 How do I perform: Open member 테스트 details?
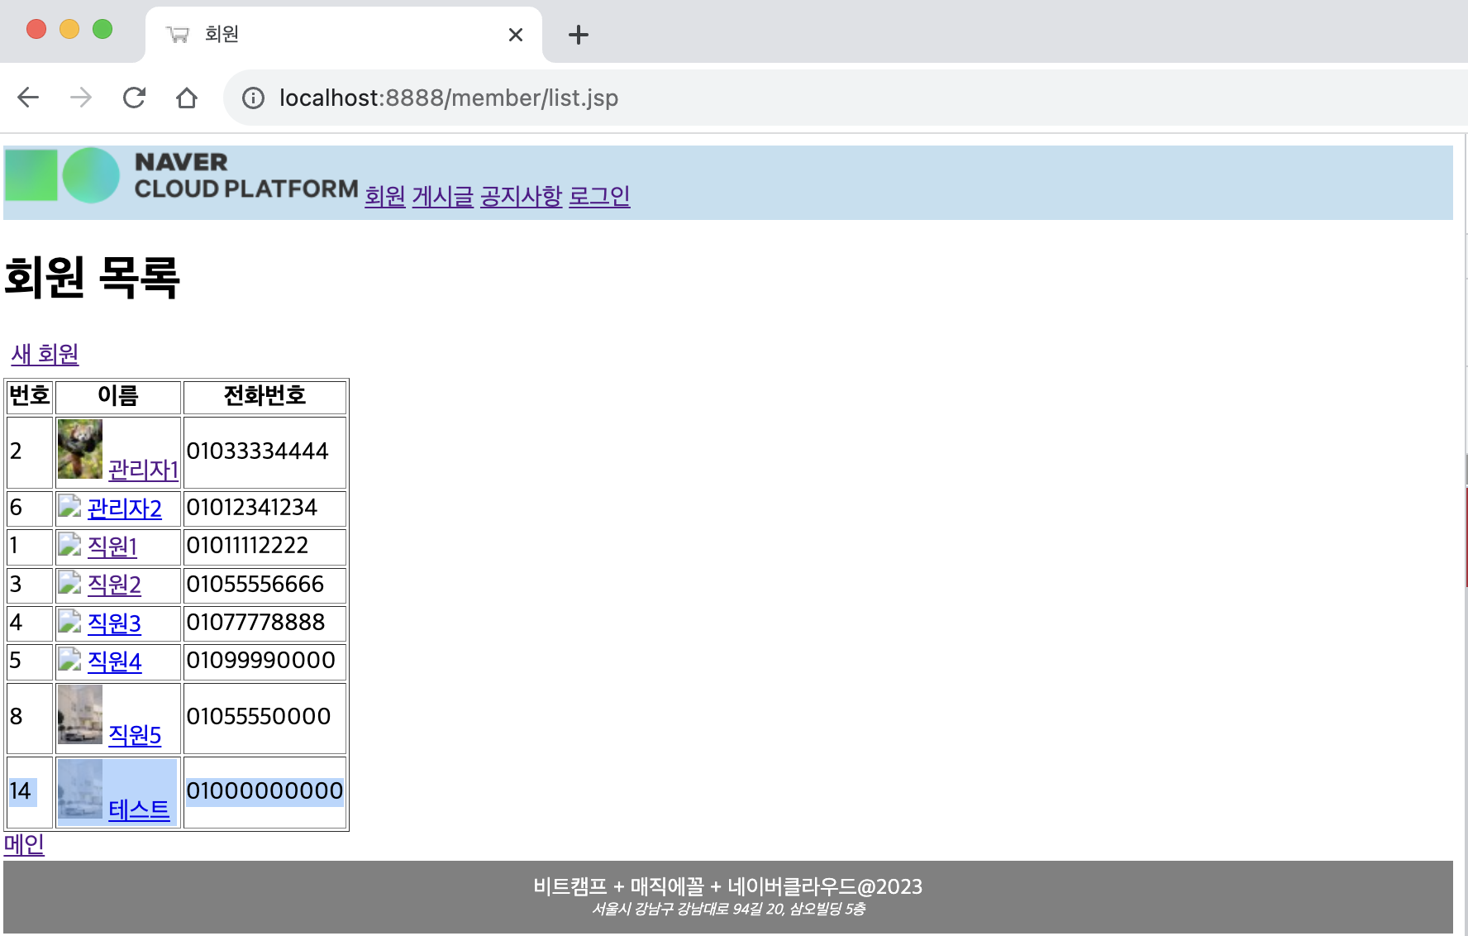(x=139, y=809)
